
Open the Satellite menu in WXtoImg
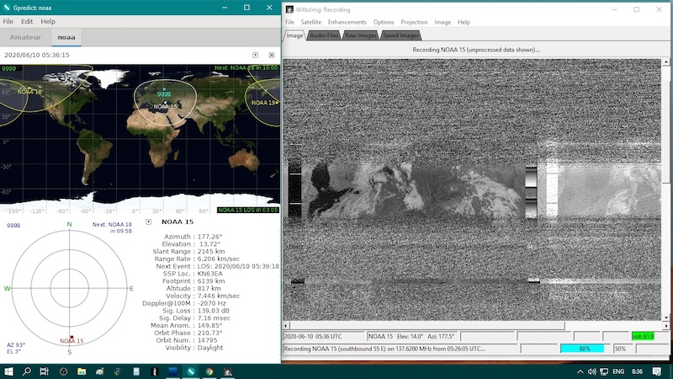coord(310,22)
